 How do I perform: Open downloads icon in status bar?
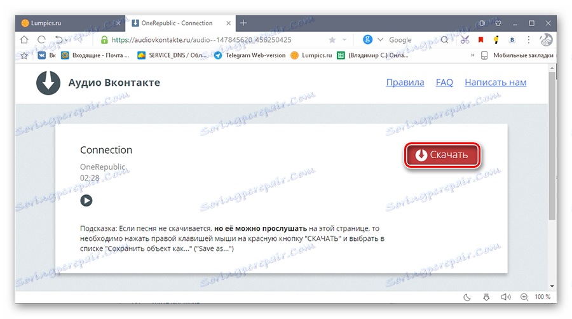coord(486,297)
